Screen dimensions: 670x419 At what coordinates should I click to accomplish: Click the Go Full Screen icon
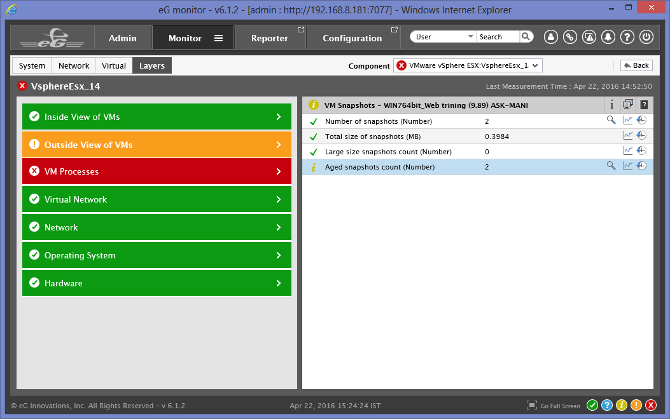[x=531, y=406]
